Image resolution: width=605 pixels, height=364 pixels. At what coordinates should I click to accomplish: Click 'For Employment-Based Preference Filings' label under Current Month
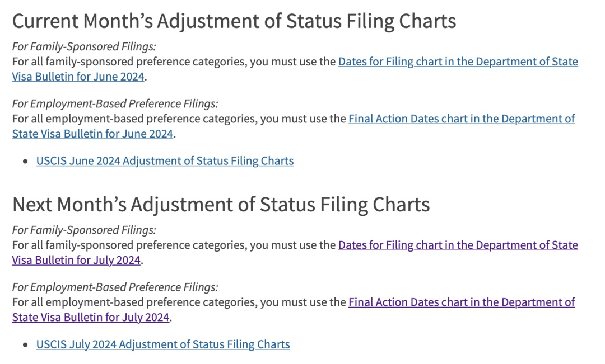pyautogui.click(x=115, y=103)
